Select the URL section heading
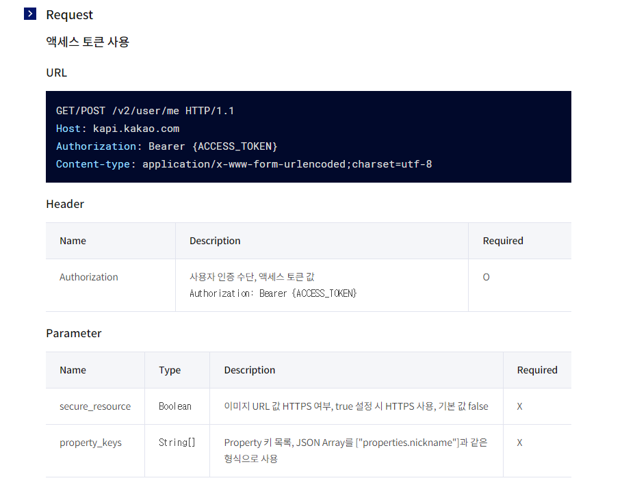 [56, 73]
